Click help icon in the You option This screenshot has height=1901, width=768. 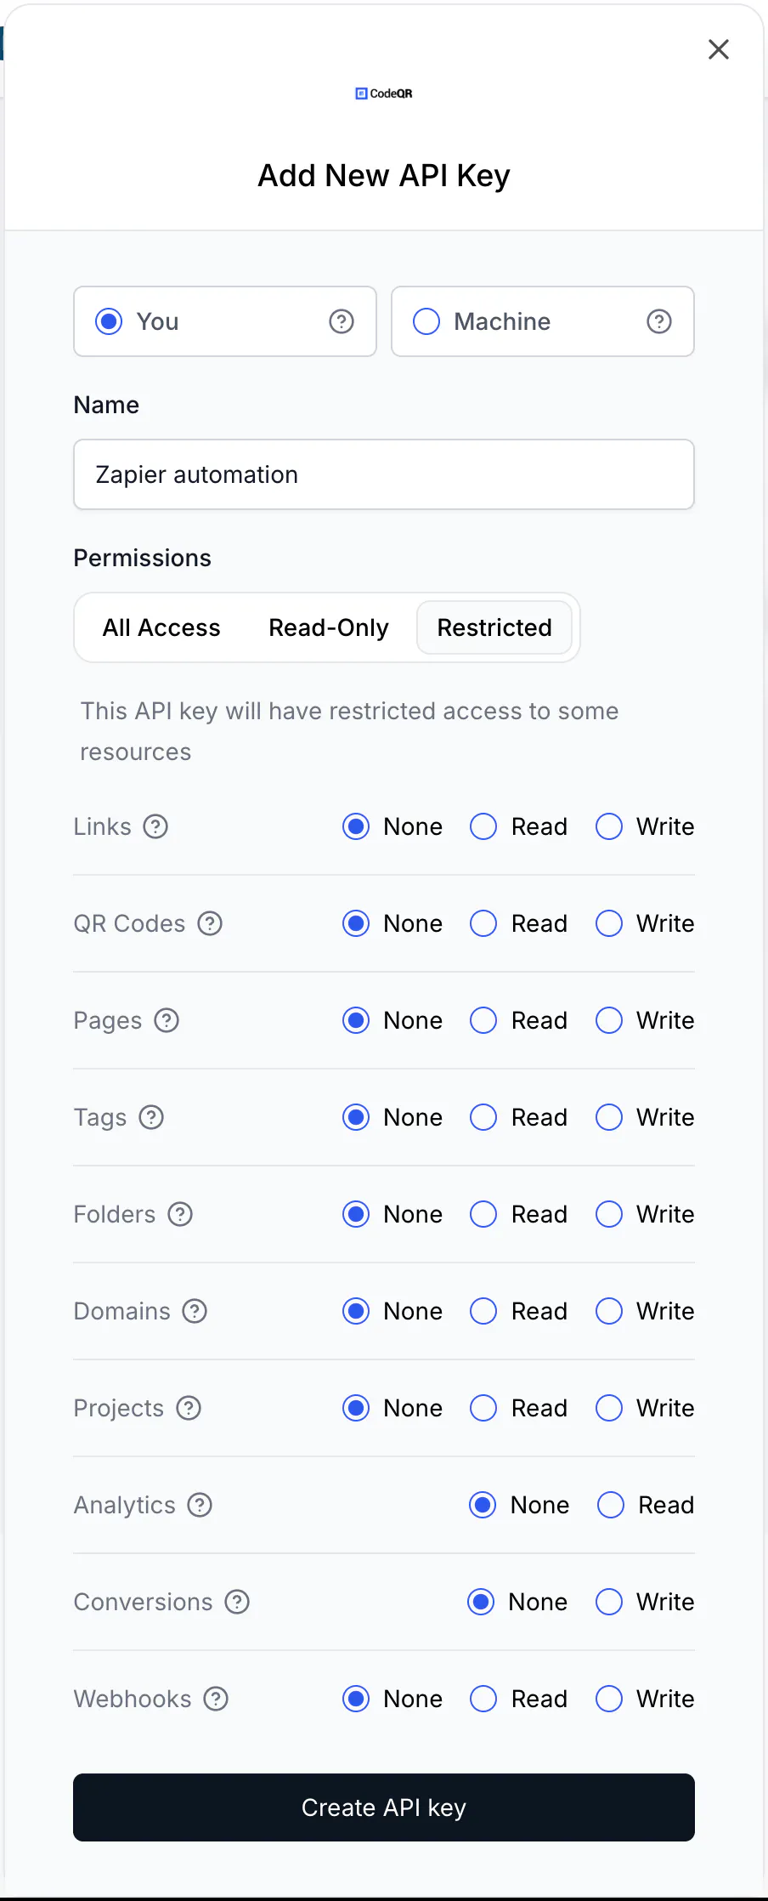(342, 321)
